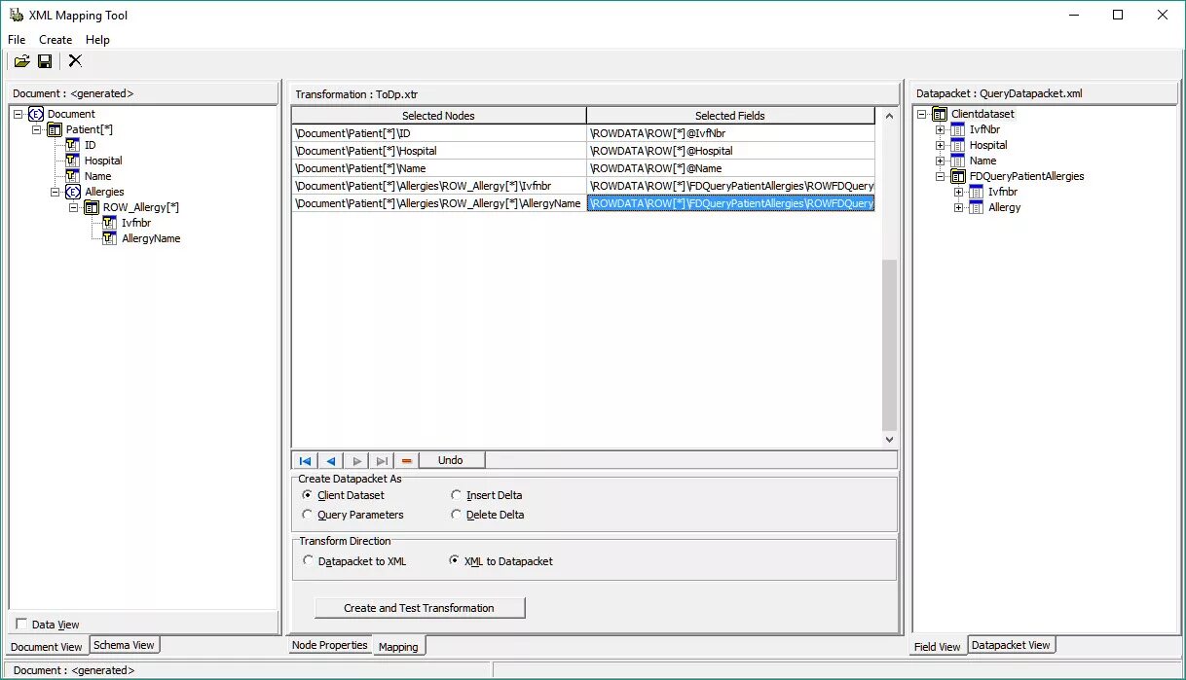Click the AllergyName element icon

tap(110, 238)
